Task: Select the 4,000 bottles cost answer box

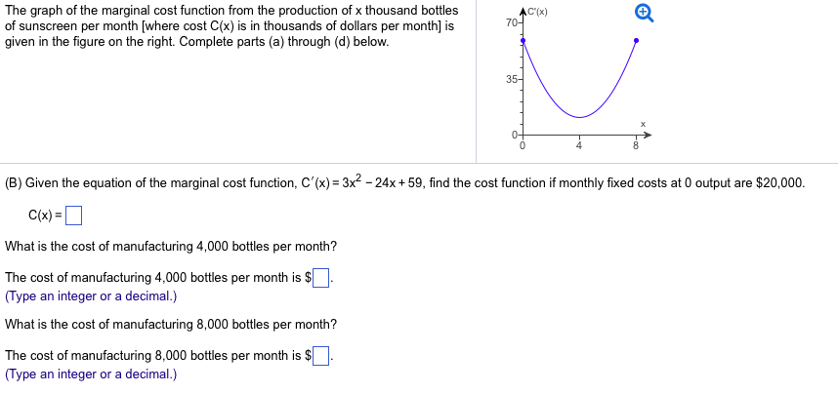Action: (x=324, y=278)
